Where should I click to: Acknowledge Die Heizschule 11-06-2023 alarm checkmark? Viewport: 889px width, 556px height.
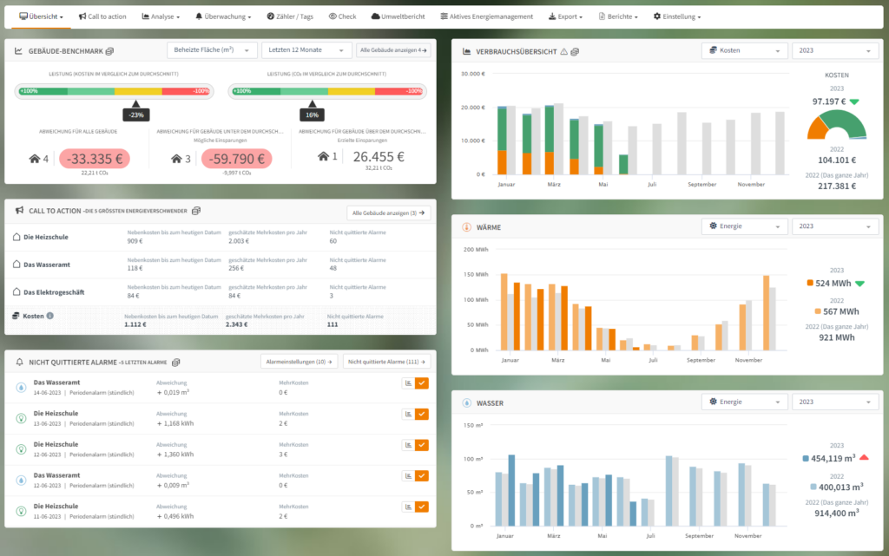422,507
